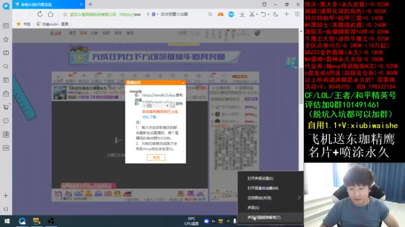
Task: Open the browser icon in taskbar
Action: tap(22, 221)
